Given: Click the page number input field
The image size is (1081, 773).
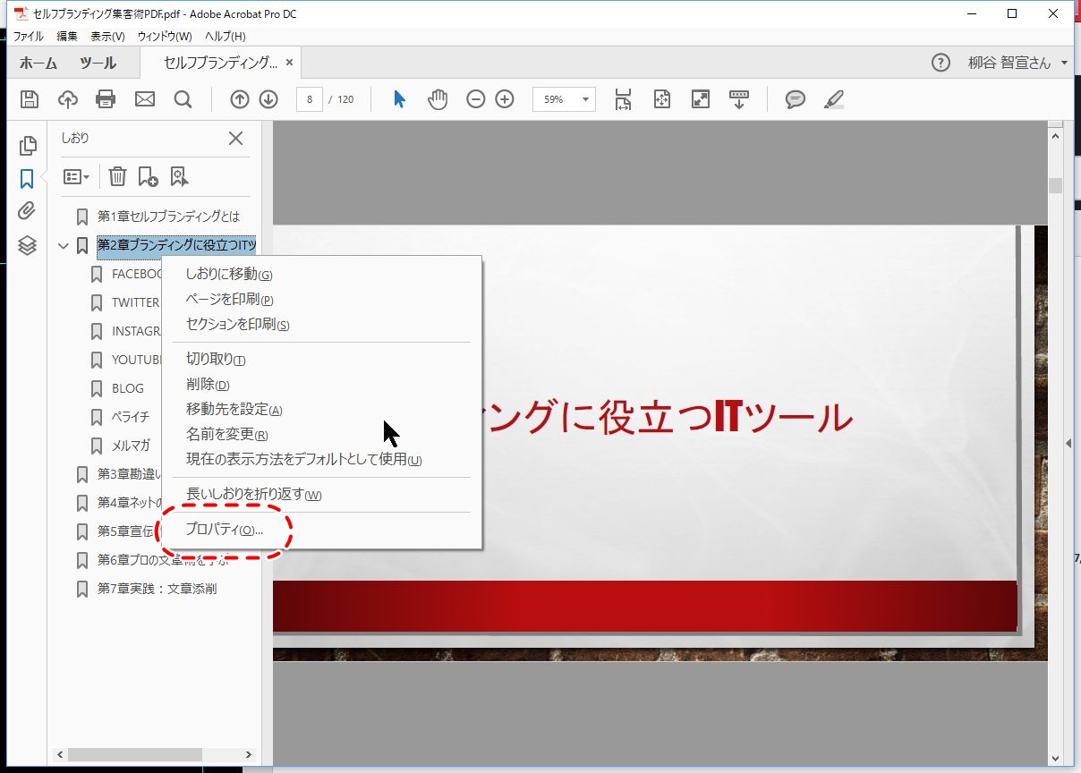Looking at the screenshot, I should point(310,99).
